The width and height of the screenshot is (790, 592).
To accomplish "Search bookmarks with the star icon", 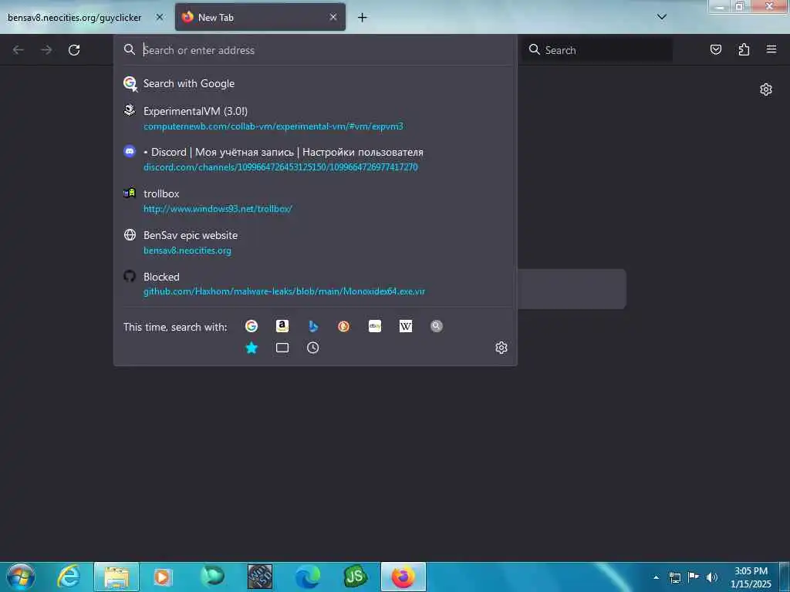I will point(252,348).
